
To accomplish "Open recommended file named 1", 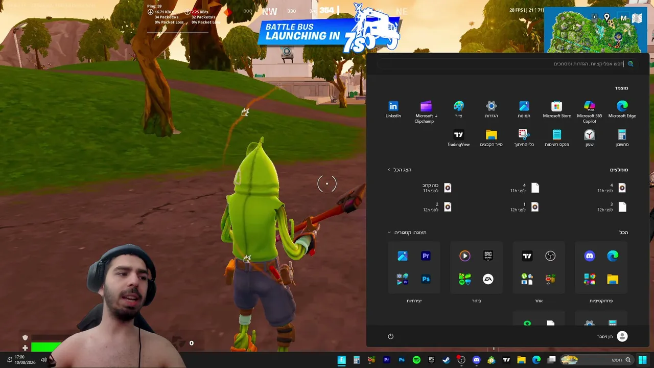I will pos(524,207).
